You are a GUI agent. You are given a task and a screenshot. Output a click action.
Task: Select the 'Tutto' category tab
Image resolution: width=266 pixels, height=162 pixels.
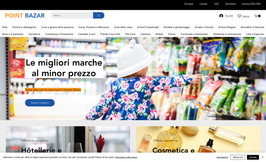(x=4, y=27)
